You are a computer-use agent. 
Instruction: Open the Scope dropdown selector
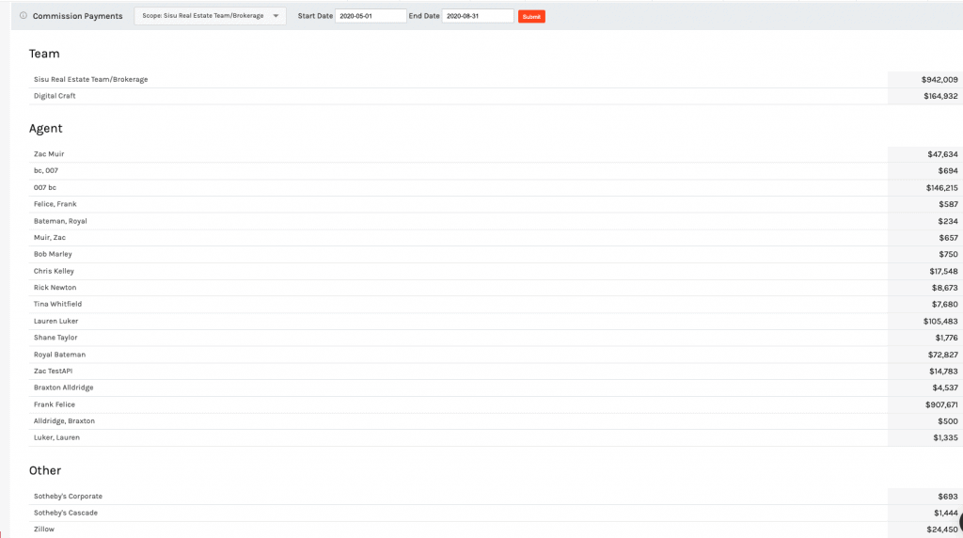210,16
